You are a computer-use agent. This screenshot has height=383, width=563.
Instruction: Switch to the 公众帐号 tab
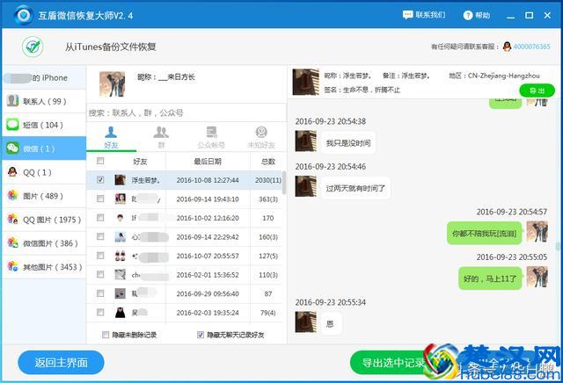(211, 138)
